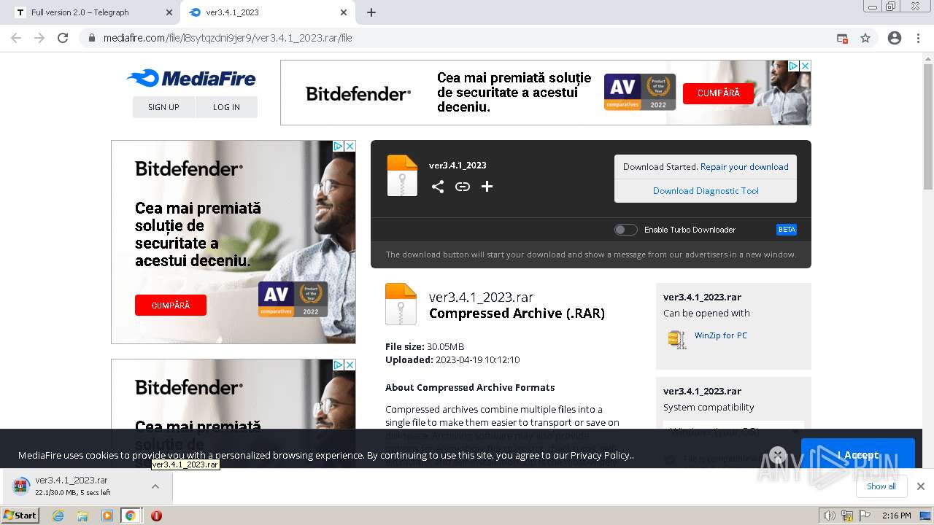Close the downloads bar
Viewport: 934px width, 525px height.
pyautogui.click(x=921, y=486)
